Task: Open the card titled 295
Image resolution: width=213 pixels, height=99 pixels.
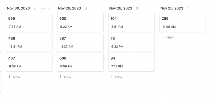Action: click(183, 23)
